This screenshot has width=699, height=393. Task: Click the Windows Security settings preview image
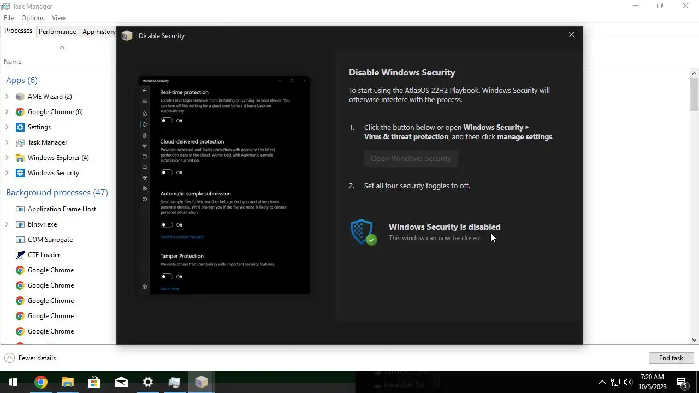click(x=224, y=185)
